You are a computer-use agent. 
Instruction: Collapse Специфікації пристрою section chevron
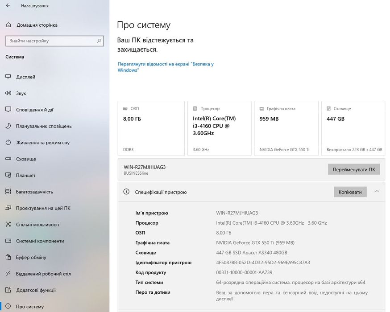(377, 191)
